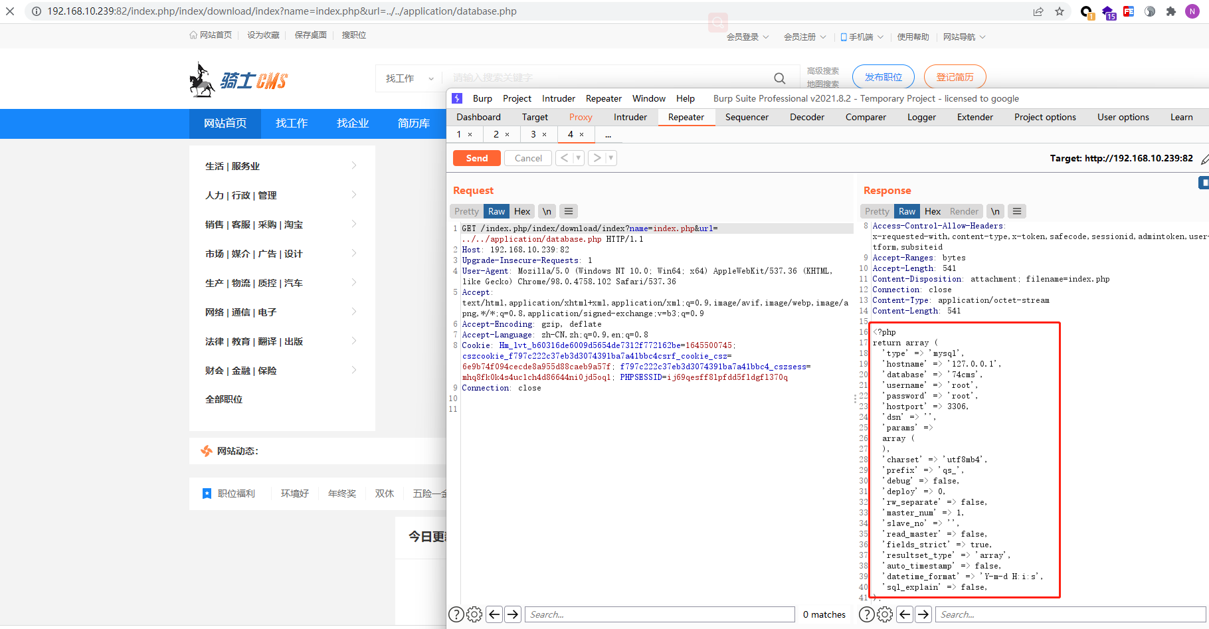Open the browser share icon

pos(1038,11)
